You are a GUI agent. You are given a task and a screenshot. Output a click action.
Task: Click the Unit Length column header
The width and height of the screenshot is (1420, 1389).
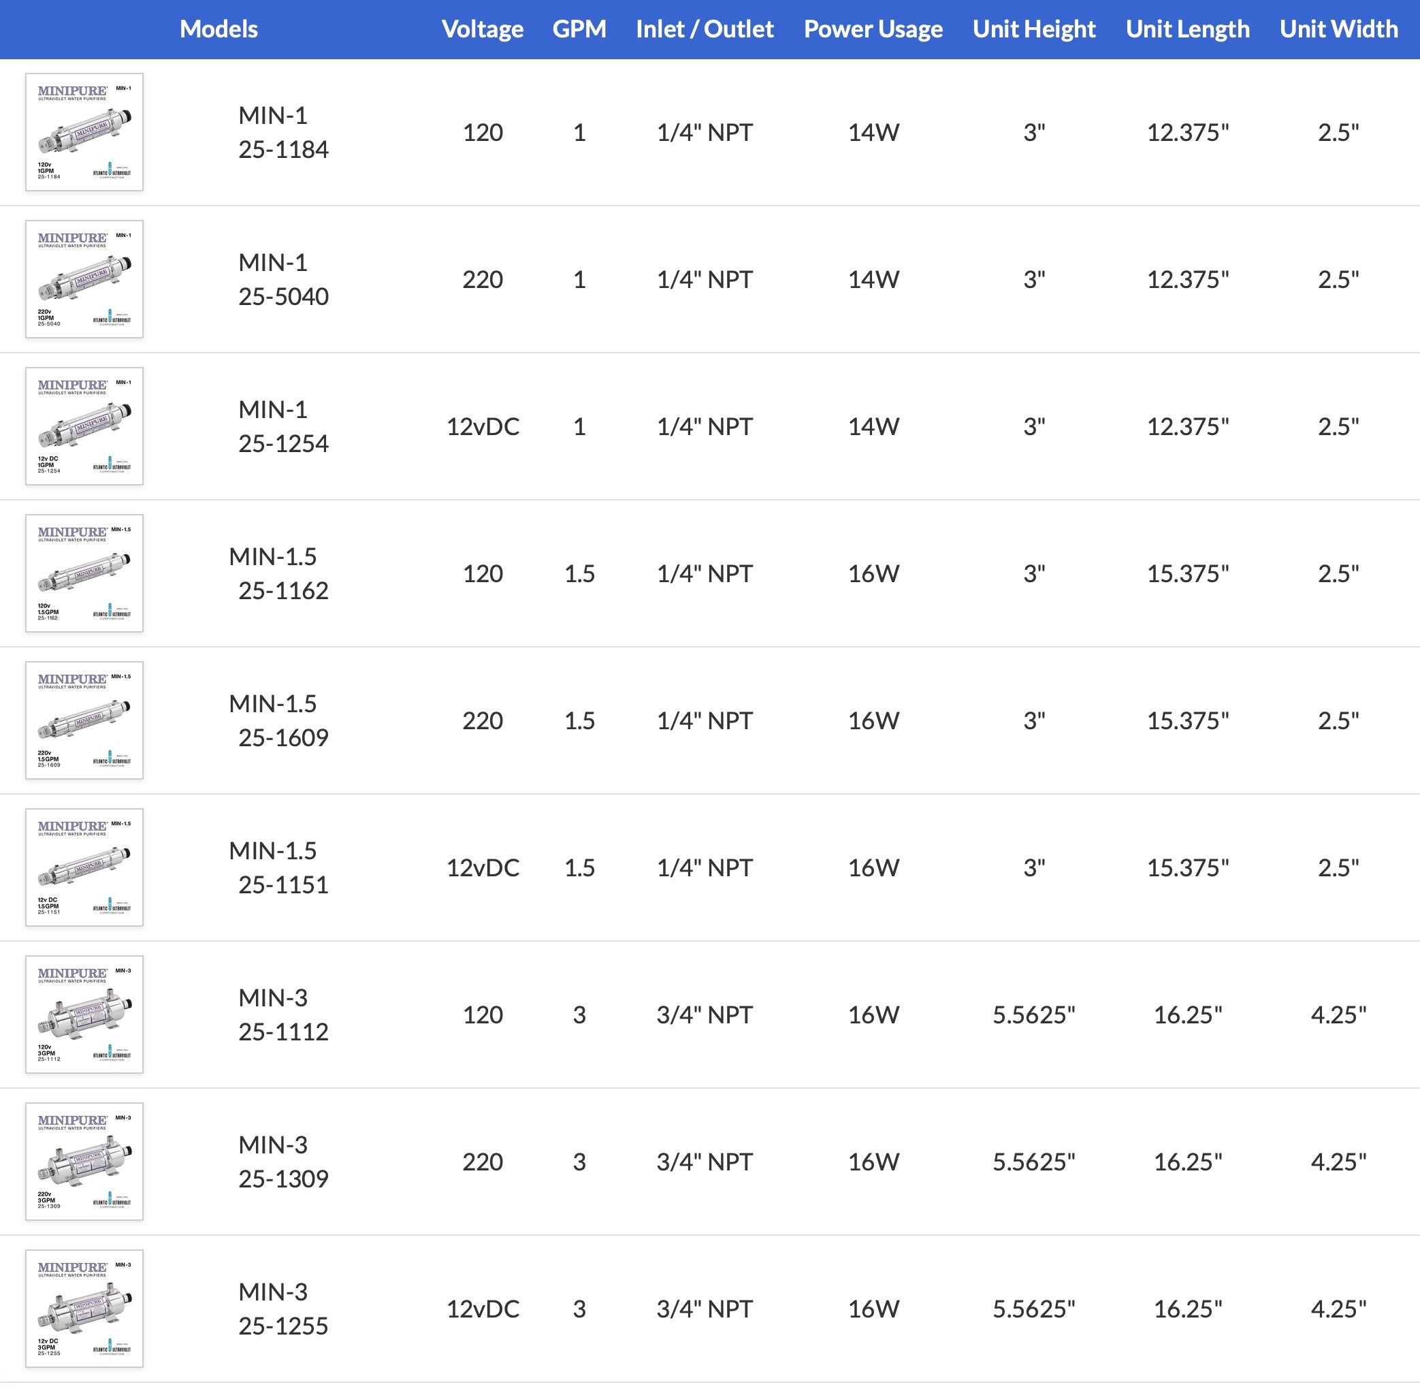coord(1187,29)
